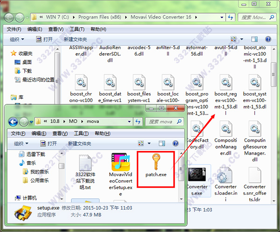Open help in front mova window
This screenshot has width=280, height=232.
(175, 143)
